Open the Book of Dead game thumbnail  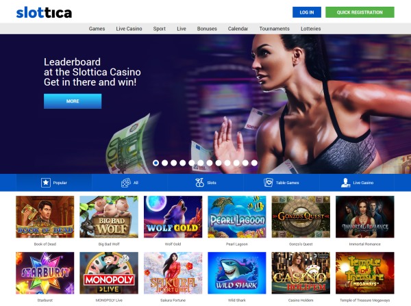[45, 216]
